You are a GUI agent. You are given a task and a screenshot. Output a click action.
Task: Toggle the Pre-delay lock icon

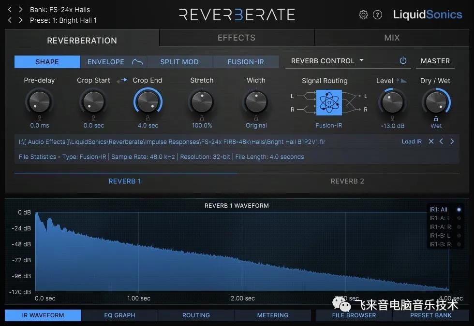(x=39, y=118)
